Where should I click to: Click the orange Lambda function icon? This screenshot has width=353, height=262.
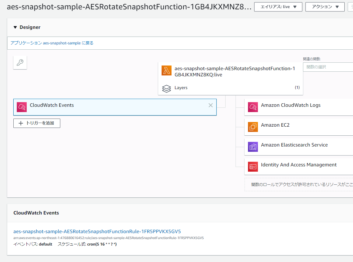pyautogui.click(x=167, y=70)
